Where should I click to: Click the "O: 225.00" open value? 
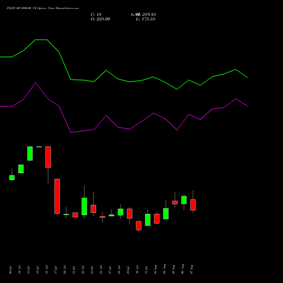point(100,19)
